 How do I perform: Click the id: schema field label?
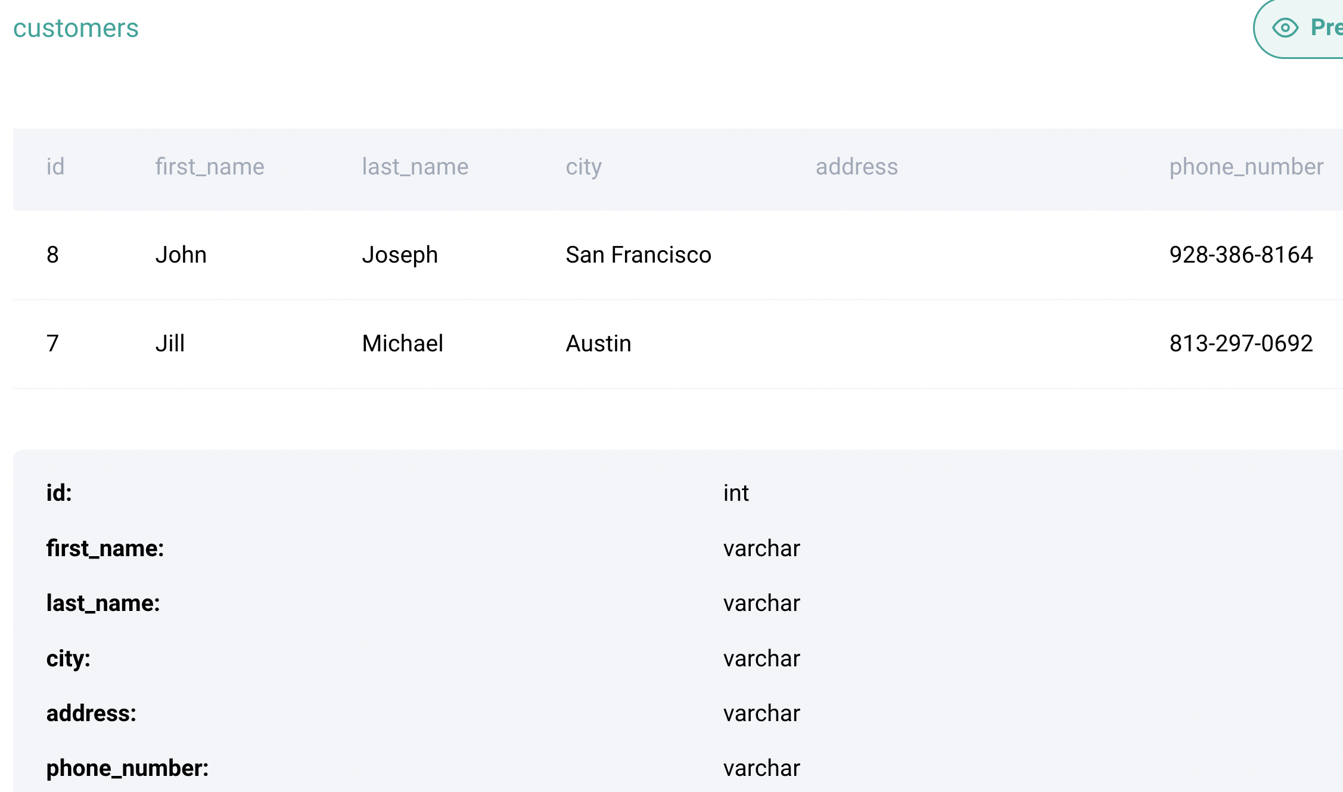[x=59, y=493]
